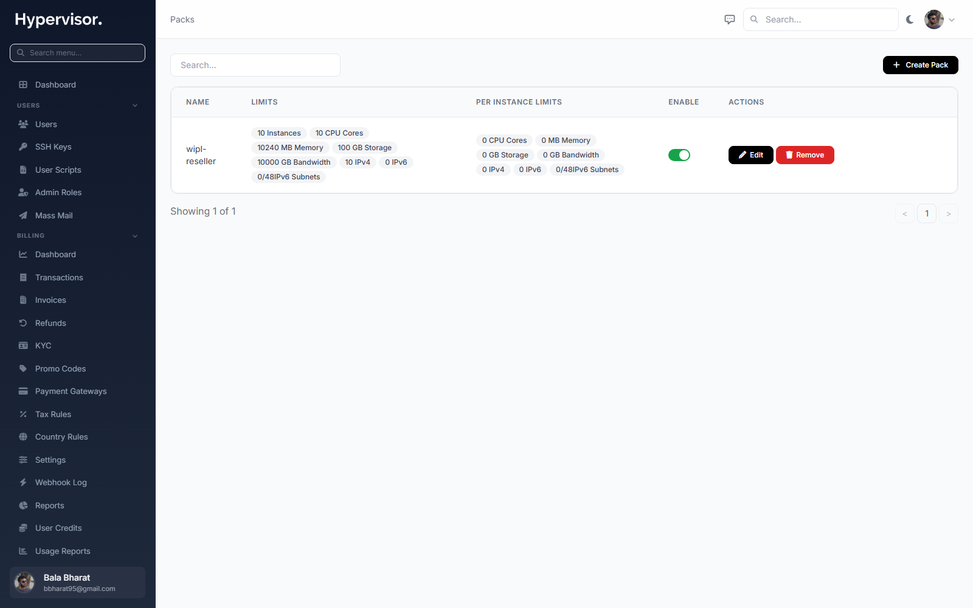Click the Users group icon
This screenshot has width=973, height=608.
coord(23,124)
